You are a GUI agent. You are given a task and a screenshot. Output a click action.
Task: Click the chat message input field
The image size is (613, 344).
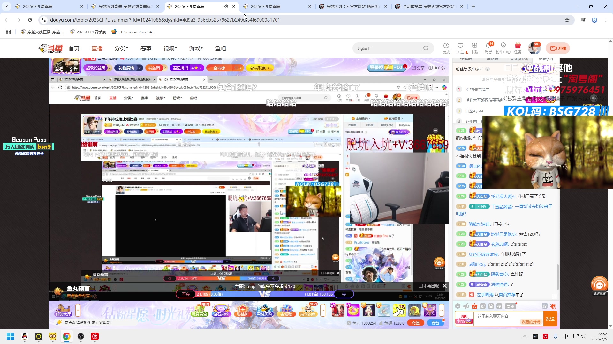pos(508,319)
